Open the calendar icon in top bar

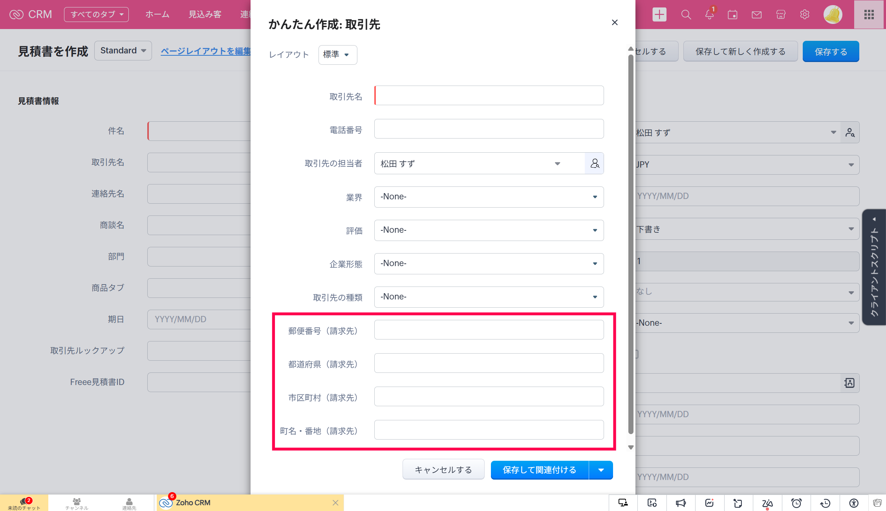click(732, 15)
